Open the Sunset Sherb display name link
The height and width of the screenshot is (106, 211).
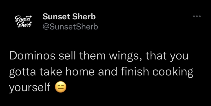click(x=69, y=17)
